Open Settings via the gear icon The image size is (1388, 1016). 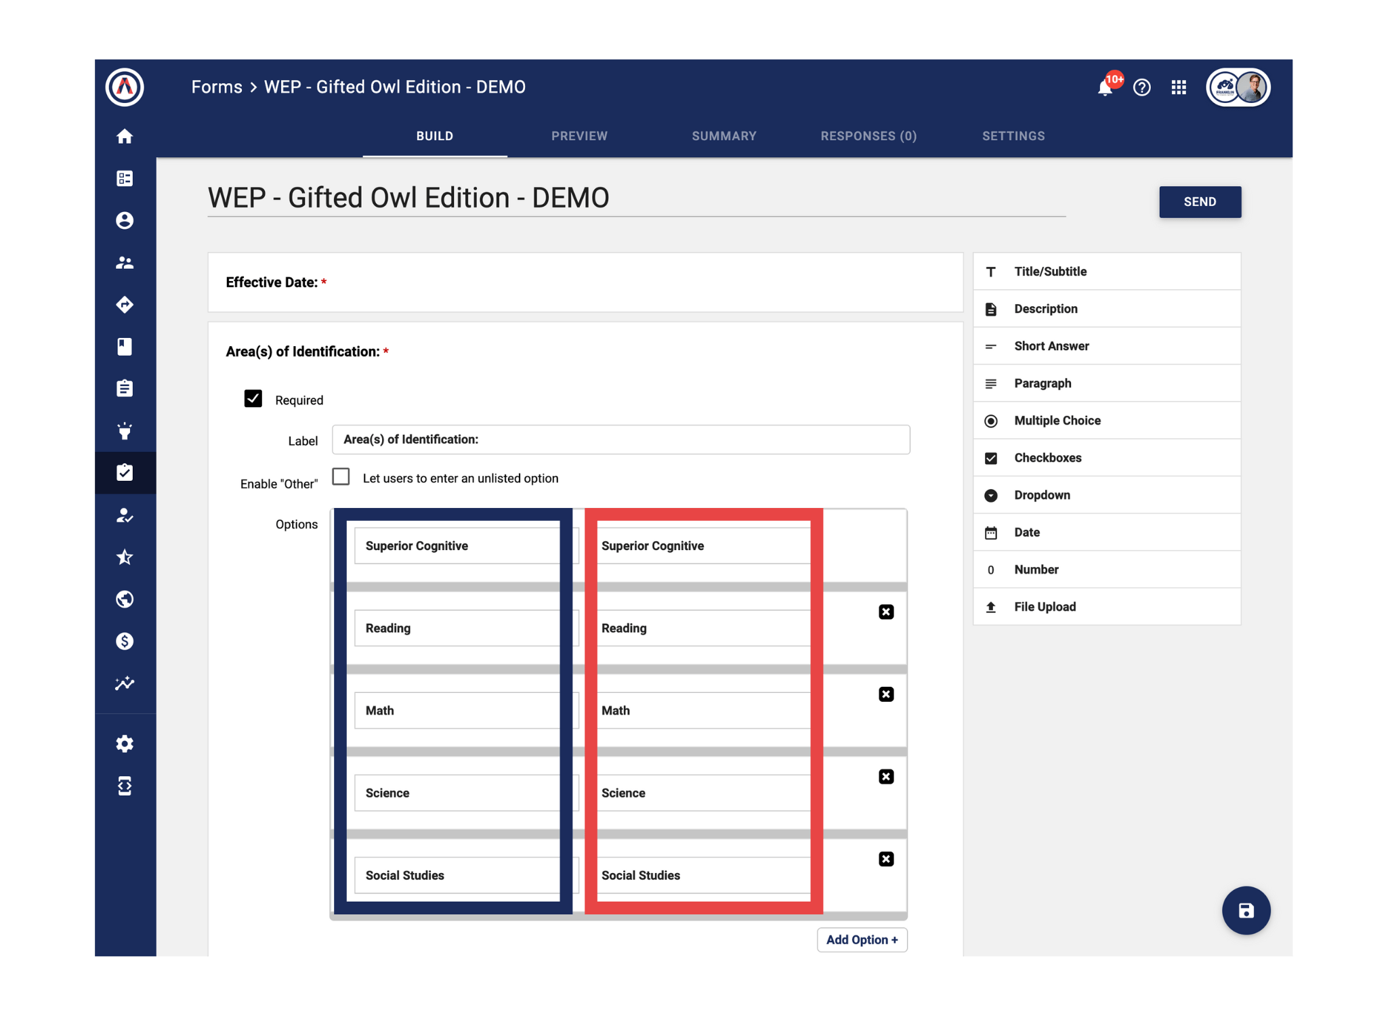pyautogui.click(x=125, y=743)
